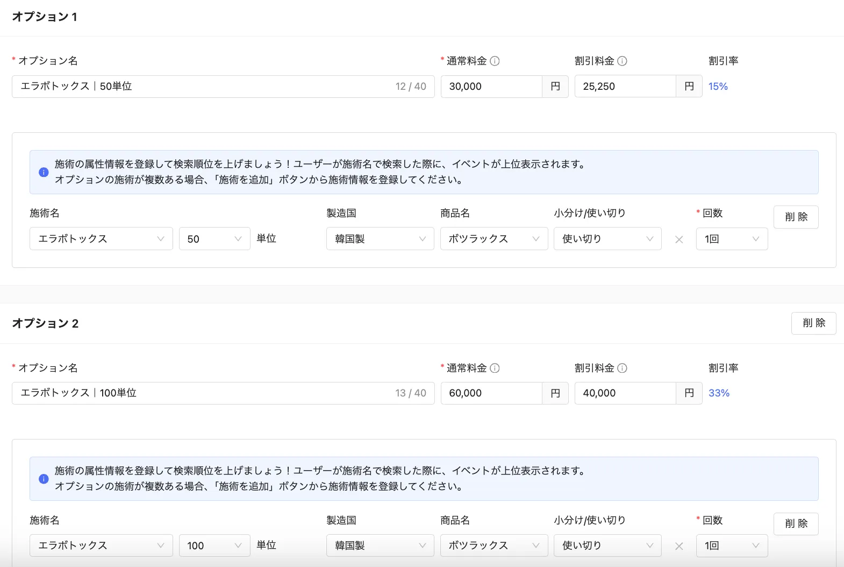844x567 pixels.
Task: Open Option 2 商品名 ボツラックス dropdown
Action: click(494, 545)
